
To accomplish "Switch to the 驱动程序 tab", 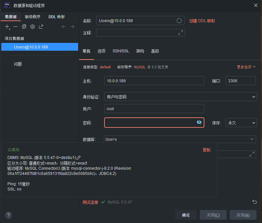I will pyautogui.click(x=33, y=17).
